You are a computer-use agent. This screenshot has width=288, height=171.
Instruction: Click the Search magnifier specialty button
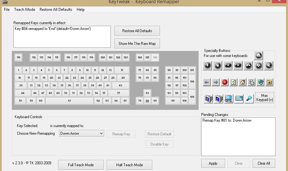(249, 99)
